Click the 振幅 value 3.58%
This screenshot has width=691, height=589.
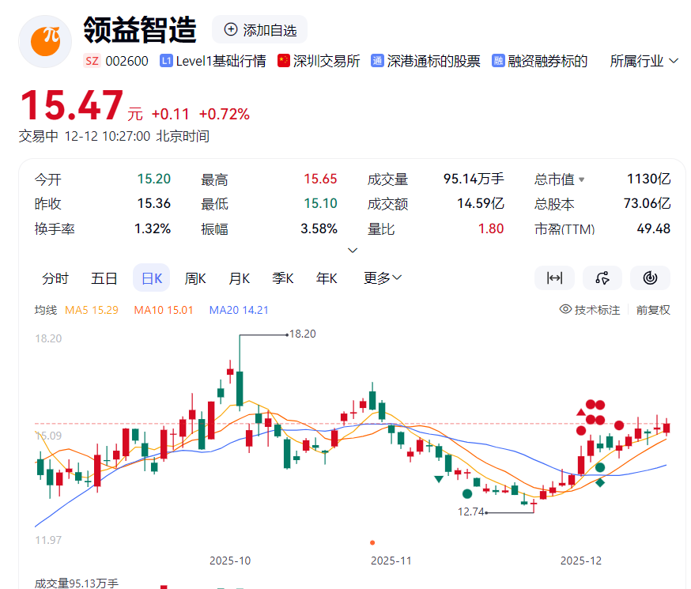[x=319, y=228]
